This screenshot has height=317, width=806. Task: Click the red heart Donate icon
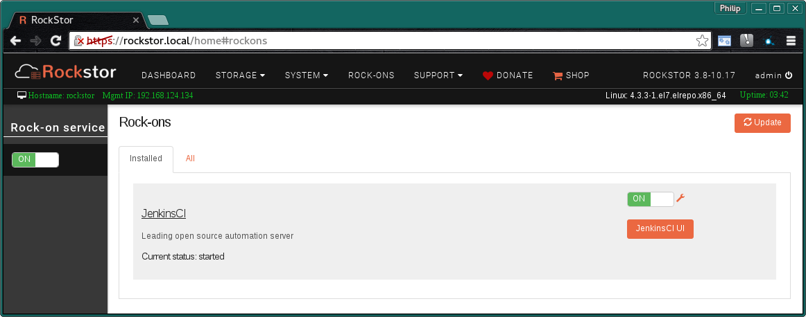(488, 75)
